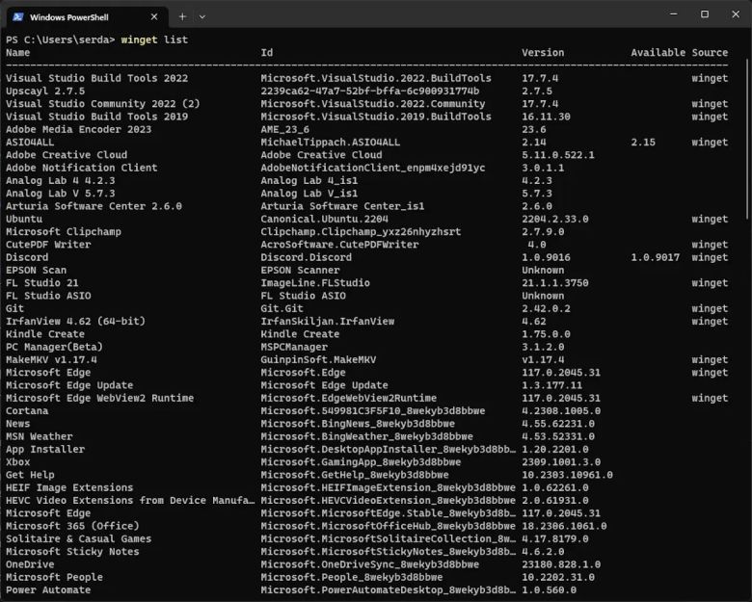This screenshot has width=752, height=602.
Task: Click the 'Version' column header text
Action: click(543, 52)
